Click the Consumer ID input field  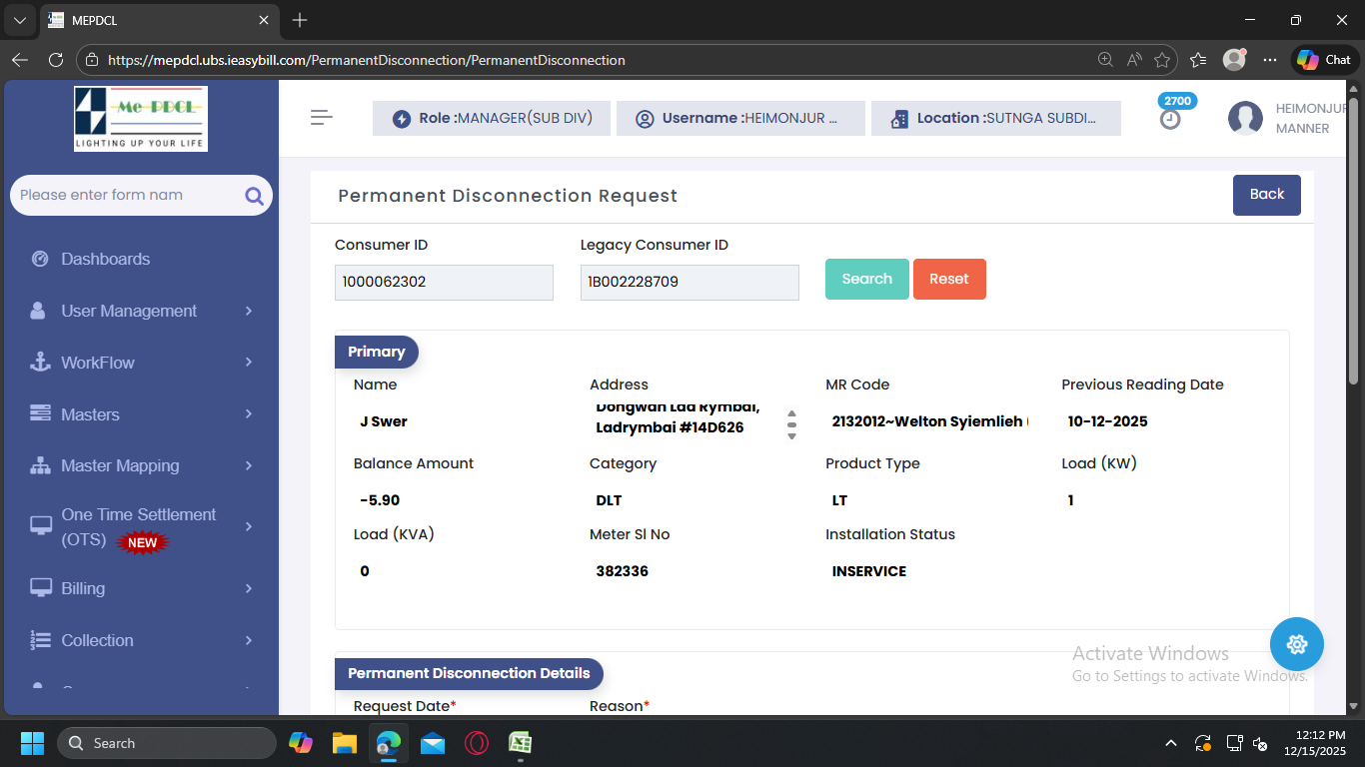444,283
